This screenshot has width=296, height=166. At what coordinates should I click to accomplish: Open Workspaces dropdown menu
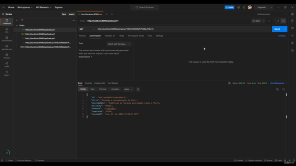[25, 7]
